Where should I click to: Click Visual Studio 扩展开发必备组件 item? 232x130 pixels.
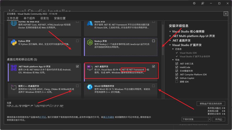(195, 56)
